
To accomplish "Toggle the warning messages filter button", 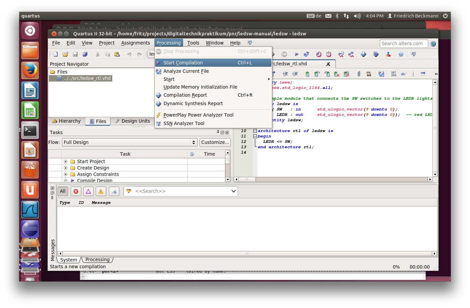I will click(101, 191).
